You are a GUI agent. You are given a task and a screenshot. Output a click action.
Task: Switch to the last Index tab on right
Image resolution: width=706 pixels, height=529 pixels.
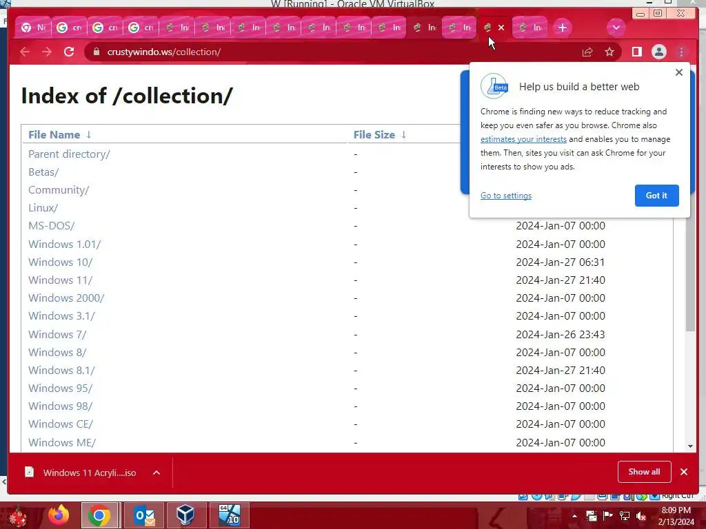[529, 28]
